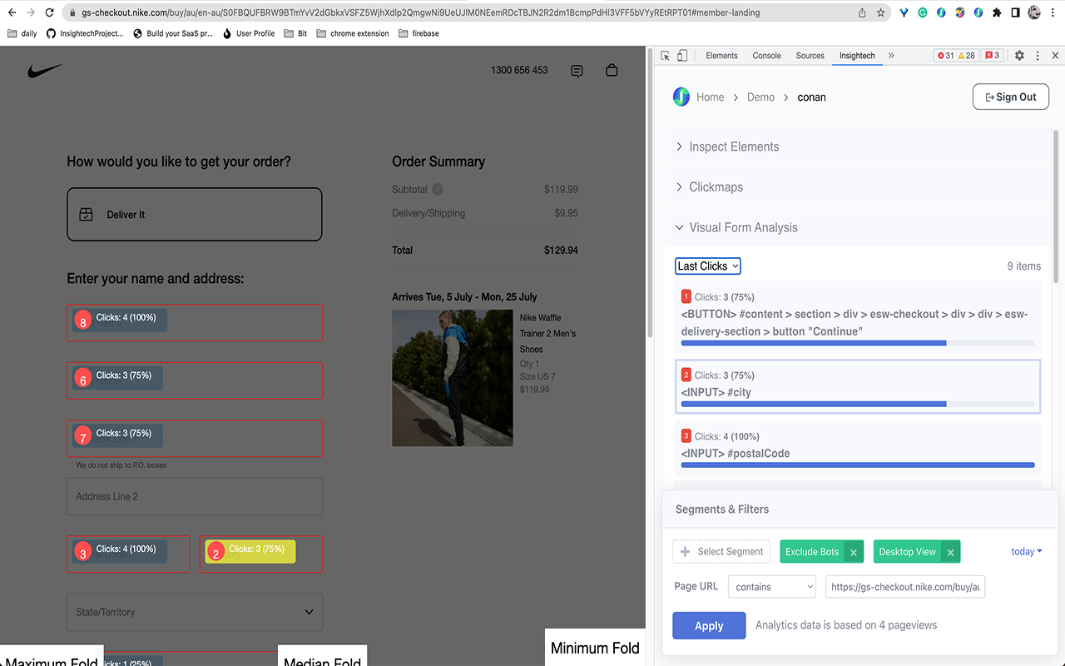Remove the Exclude Bots segment filter
Image resolution: width=1065 pixels, height=666 pixels.
point(854,551)
